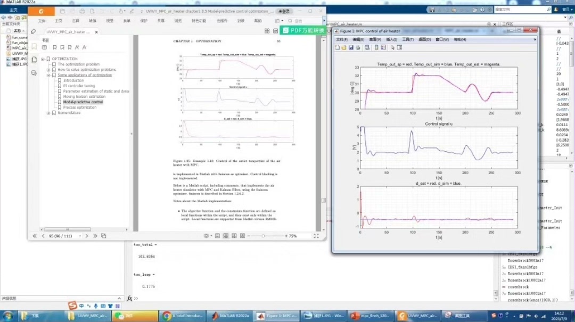Image resolution: width=575 pixels, height=322 pixels.
Task: Click the print icon in PDF reader title bar
Action: click(82, 11)
